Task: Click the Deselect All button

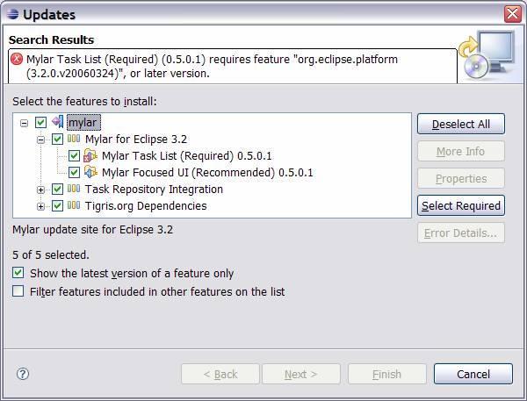Action: [461, 124]
